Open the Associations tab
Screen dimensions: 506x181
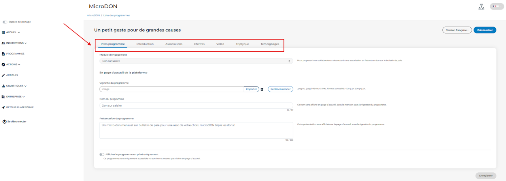pyautogui.click(x=174, y=44)
